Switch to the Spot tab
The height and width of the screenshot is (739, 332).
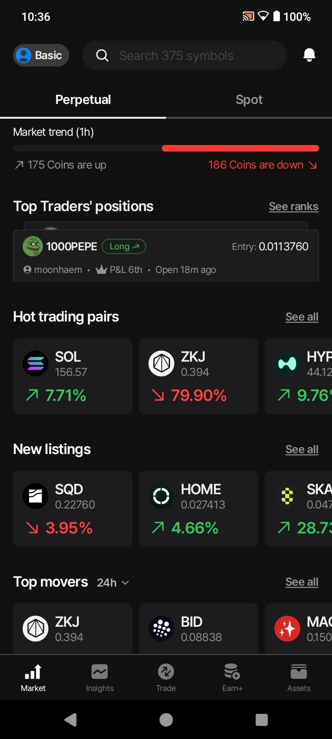click(x=249, y=100)
